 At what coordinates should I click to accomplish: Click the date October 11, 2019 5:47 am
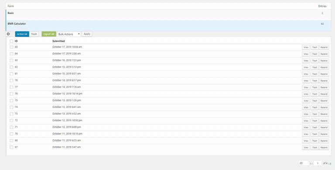click(x=66, y=147)
